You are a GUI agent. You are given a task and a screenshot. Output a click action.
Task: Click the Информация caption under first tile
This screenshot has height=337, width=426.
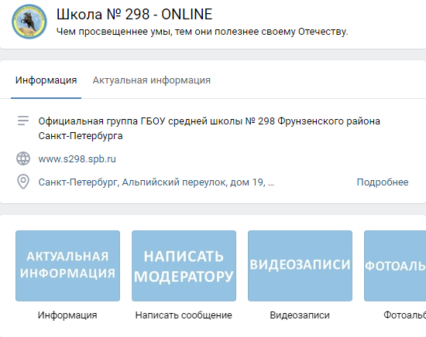(x=67, y=315)
